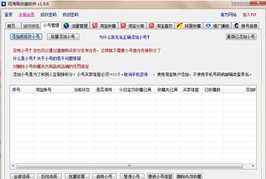Viewport: 266px width, 179px height.
Task: Click the 加入VIP link
Action: point(249,15)
